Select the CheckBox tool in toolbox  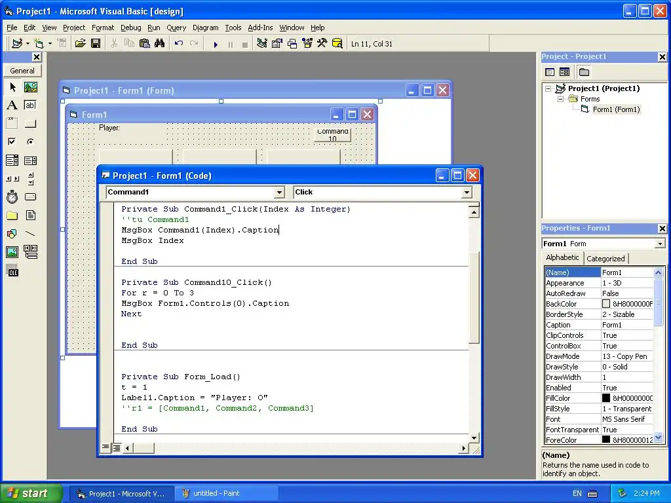pos(12,142)
